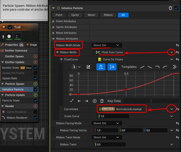181x152 pixels.
Task: Go to next curve key
Action: coord(87,101)
